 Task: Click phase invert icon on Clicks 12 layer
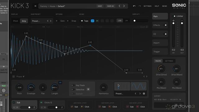[x=62, y=107]
